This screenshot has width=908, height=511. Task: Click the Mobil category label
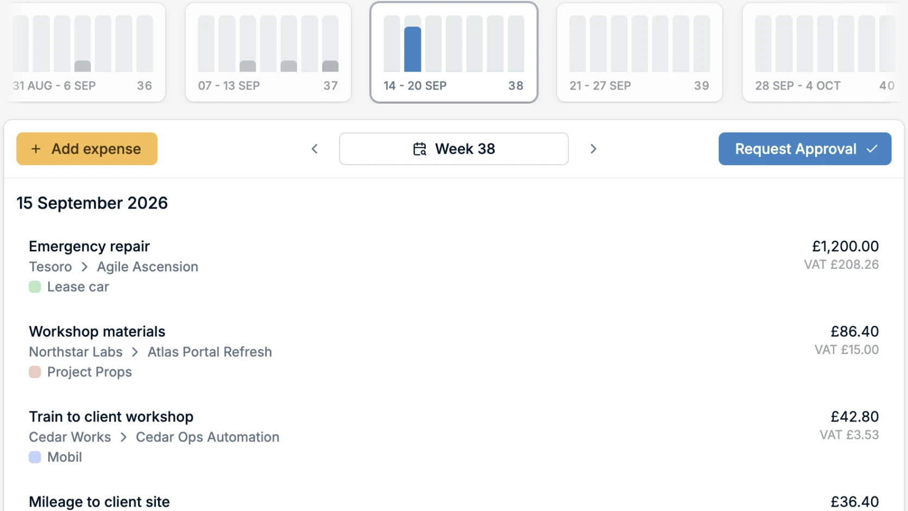tap(65, 457)
